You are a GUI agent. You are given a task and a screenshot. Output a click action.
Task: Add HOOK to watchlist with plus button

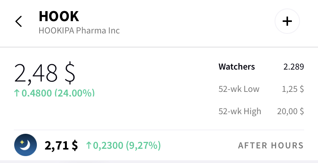[x=287, y=21]
